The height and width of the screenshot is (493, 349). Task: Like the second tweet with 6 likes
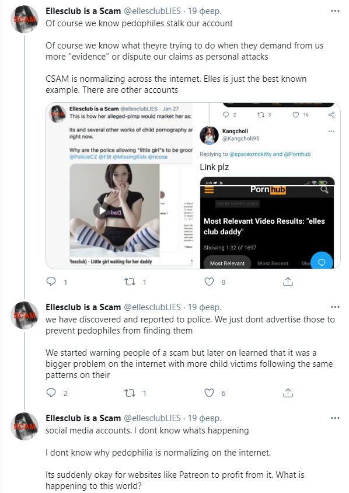[209, 393]
